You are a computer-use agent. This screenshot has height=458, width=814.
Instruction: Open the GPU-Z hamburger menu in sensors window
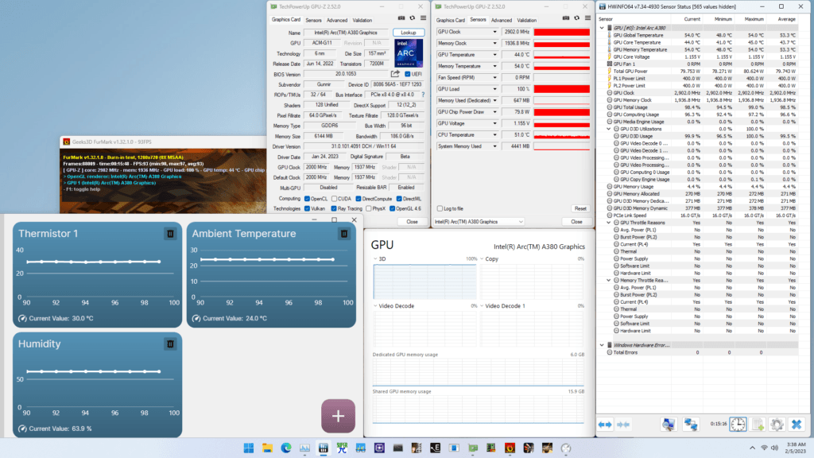pos(587,18)
